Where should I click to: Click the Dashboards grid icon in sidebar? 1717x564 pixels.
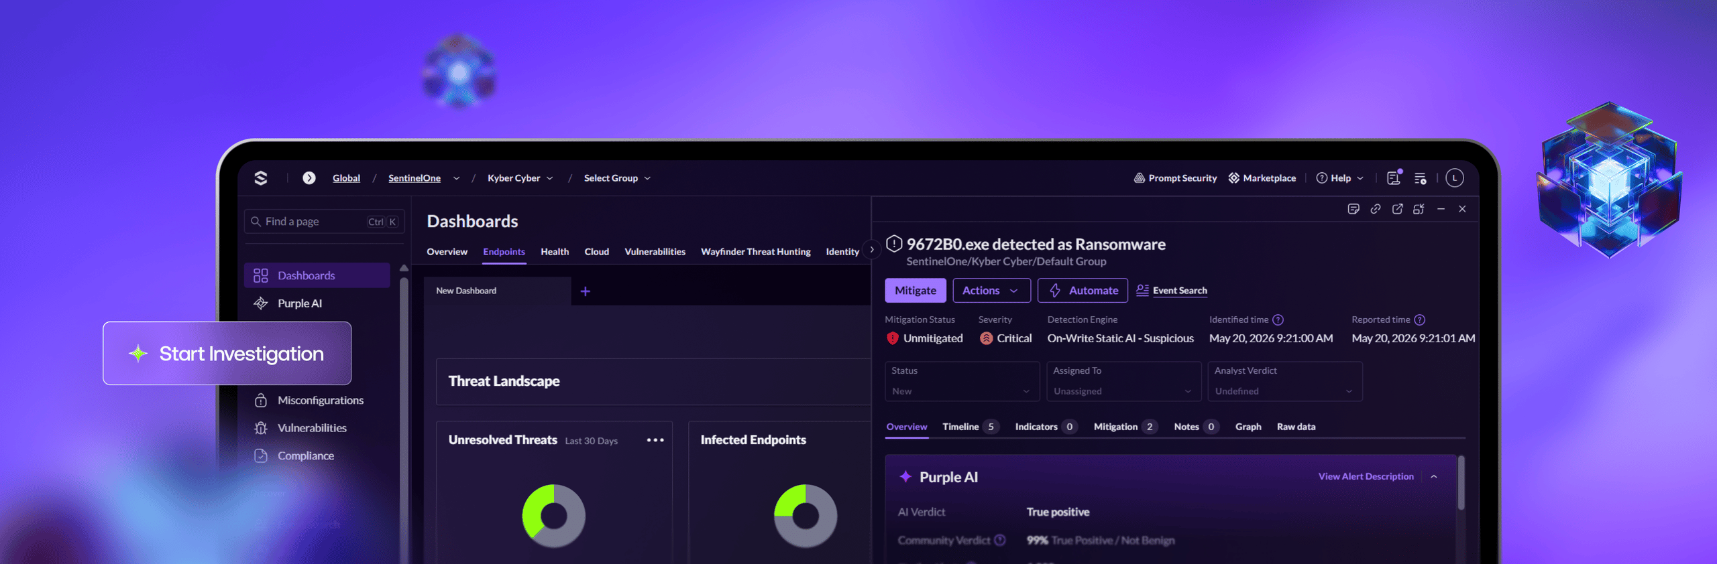(261, 275)
